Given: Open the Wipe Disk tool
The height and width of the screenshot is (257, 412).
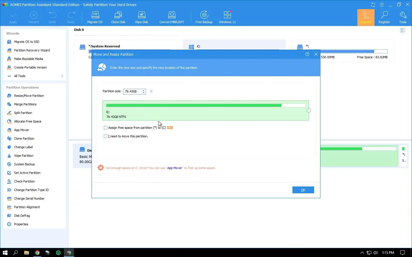Looking at the screenshot, I should coord(142,17).
